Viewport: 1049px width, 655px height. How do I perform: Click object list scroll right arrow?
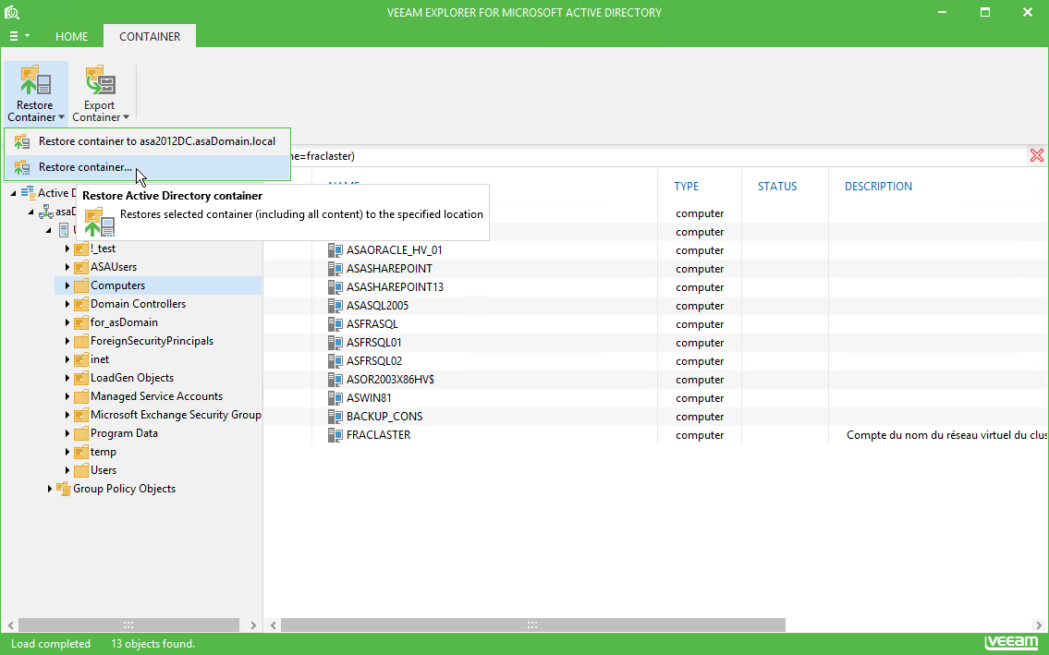tap(1038, 625)
